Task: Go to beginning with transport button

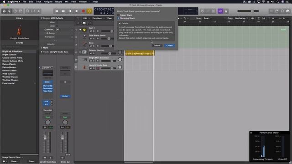Action: [70, 11]
